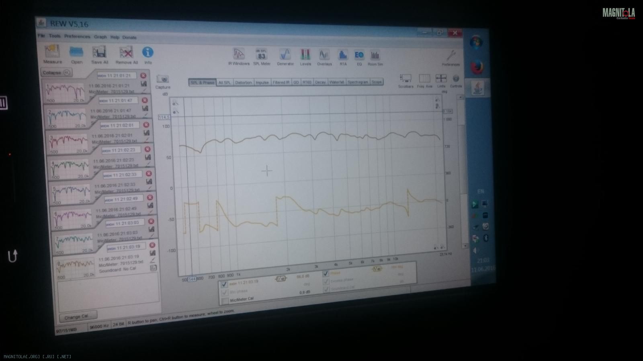643x361 pixels.
Task: Toggle the Phase trace checkbox
Action: click(326, 274)
